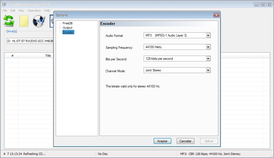Click the # column header
The image size is (274, 158).
click(x=12, y=56)
